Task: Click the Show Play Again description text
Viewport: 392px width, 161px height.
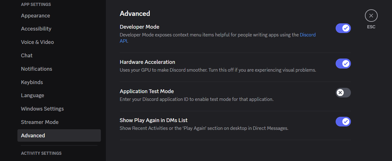Action: point(204,128)
